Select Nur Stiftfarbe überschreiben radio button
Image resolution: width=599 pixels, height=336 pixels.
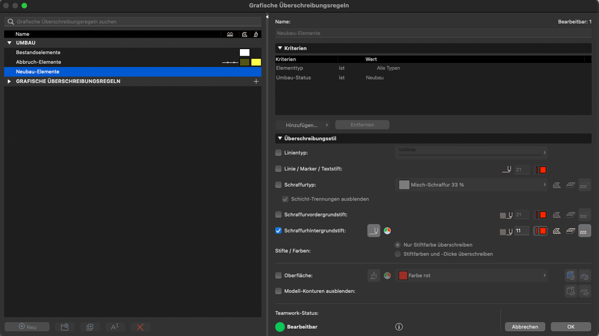[x=398, y=245]
